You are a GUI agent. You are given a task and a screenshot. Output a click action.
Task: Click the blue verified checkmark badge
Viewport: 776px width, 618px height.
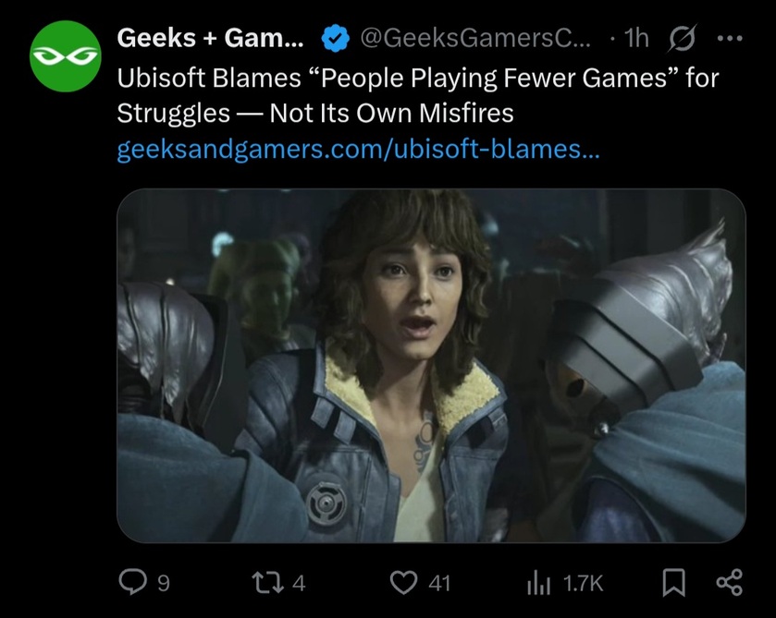pyautogui.click(x=334, y=38)
